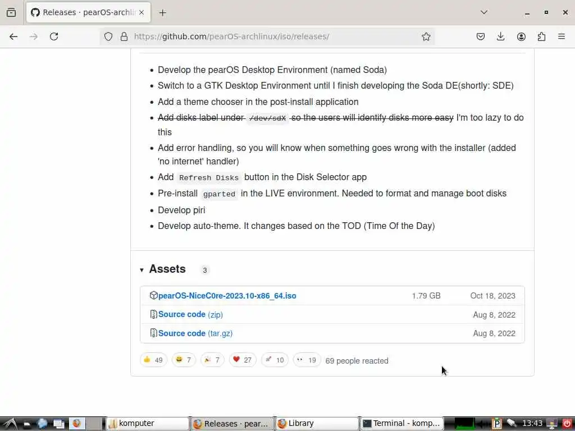
Task: Click the thumbs up reaction with 49
Action: [153, 360]
